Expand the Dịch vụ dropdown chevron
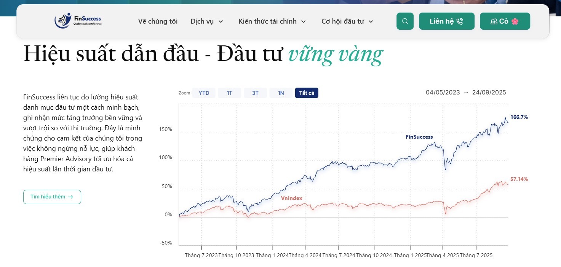Image resolution: width=561 pixels, height=267 pixels. coord(221,22)
